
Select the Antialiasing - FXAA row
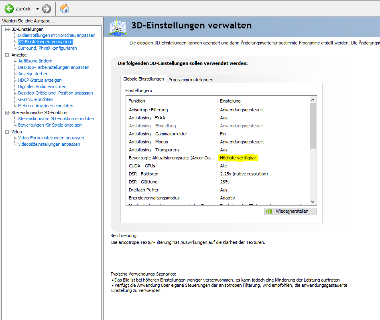coord(217,118)
